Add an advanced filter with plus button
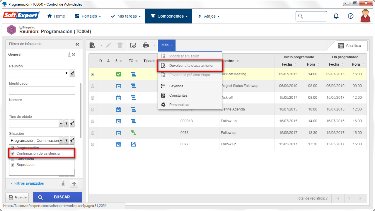The image size is (375, 211). tap(74, 184)
